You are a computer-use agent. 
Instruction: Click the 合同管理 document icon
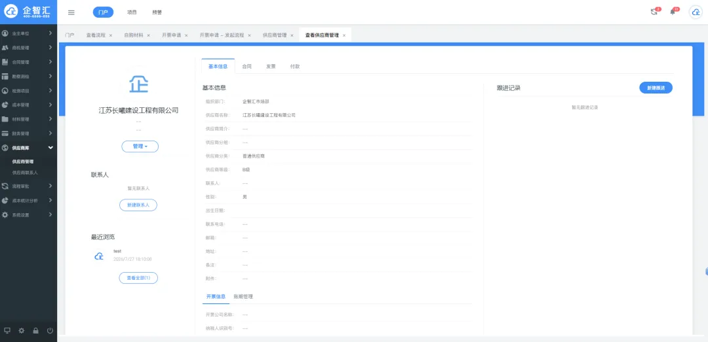5,62
